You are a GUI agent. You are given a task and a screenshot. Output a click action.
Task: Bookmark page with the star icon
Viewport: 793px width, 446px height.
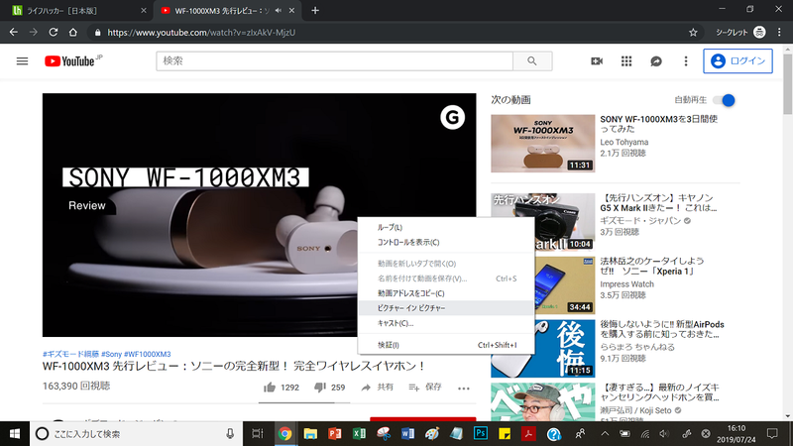(x=693, y=32)
